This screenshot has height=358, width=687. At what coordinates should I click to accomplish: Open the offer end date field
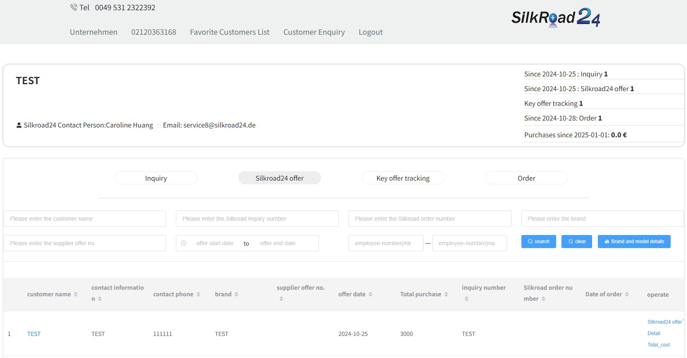click(x=278, y=243)
